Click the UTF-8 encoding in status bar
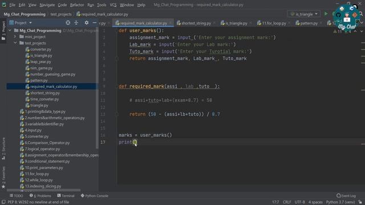Viewport: 365px width, 205px height. [299, 202]
